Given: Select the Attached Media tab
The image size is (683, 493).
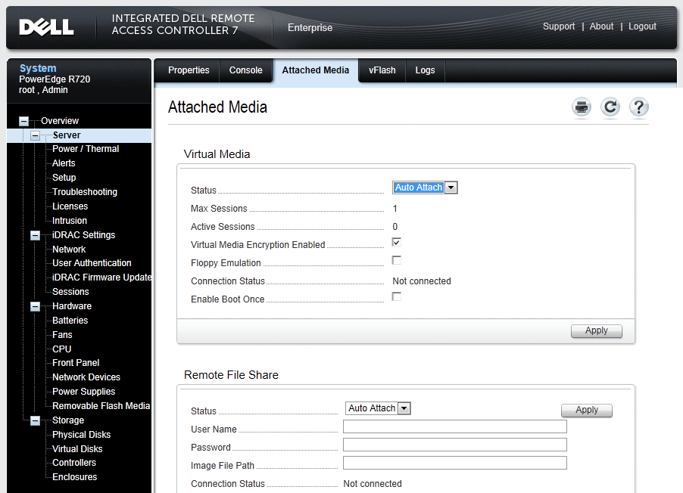Looking at the screenshot, I should click(315, 70).
